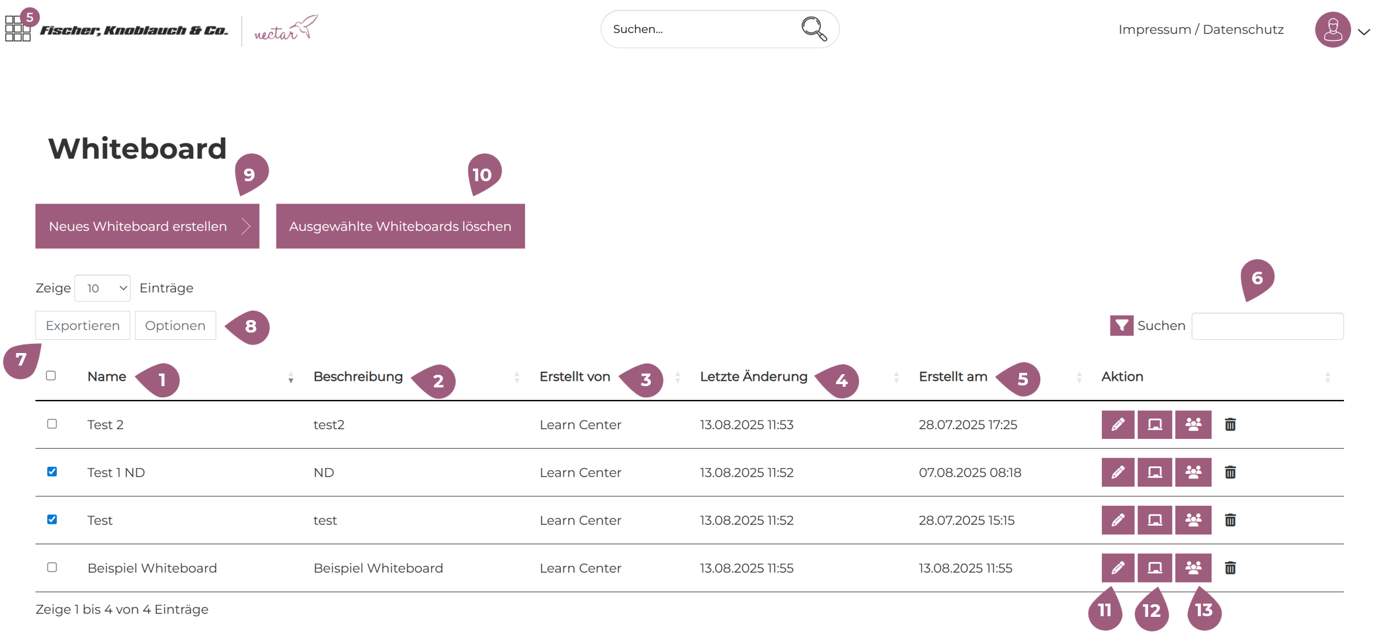
Task: Open the entries-per-page dropdown showing 10
Action: [103, 288]
